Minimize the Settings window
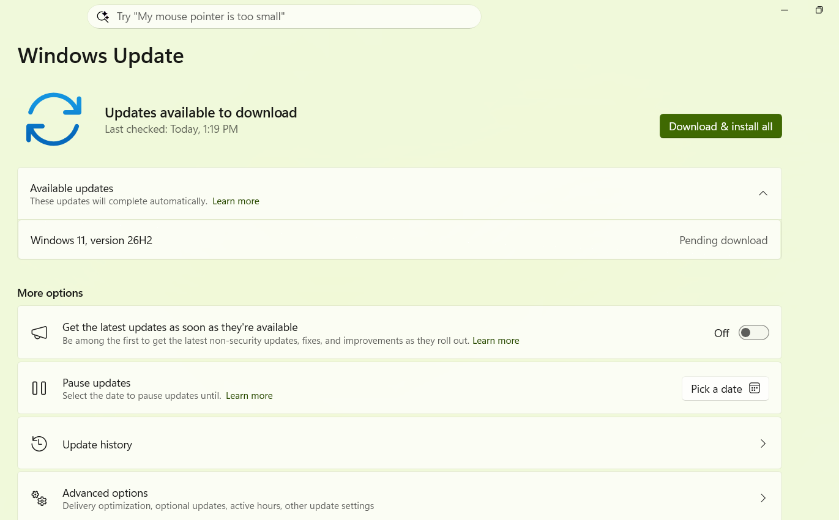The image size is (839, 520). coord(785,10)
